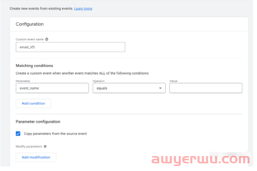Click help icon beside Modify parameters
This screenshot has width=257, height=171.
point(45,147)
